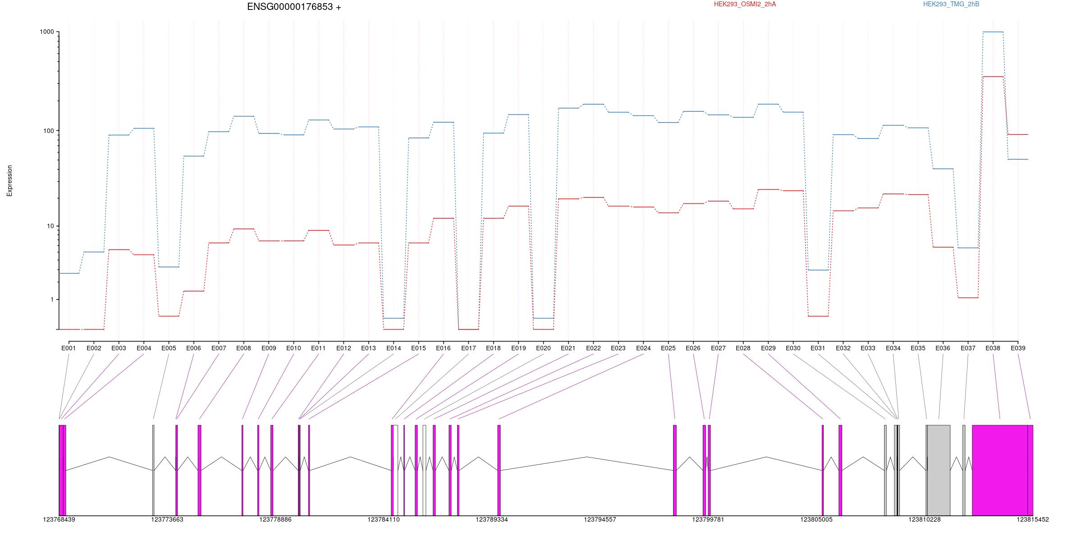This screenshot has height=541, width=1082.
Task: Click the large magenta last exon block
Action: click(x=1000, y=470)
